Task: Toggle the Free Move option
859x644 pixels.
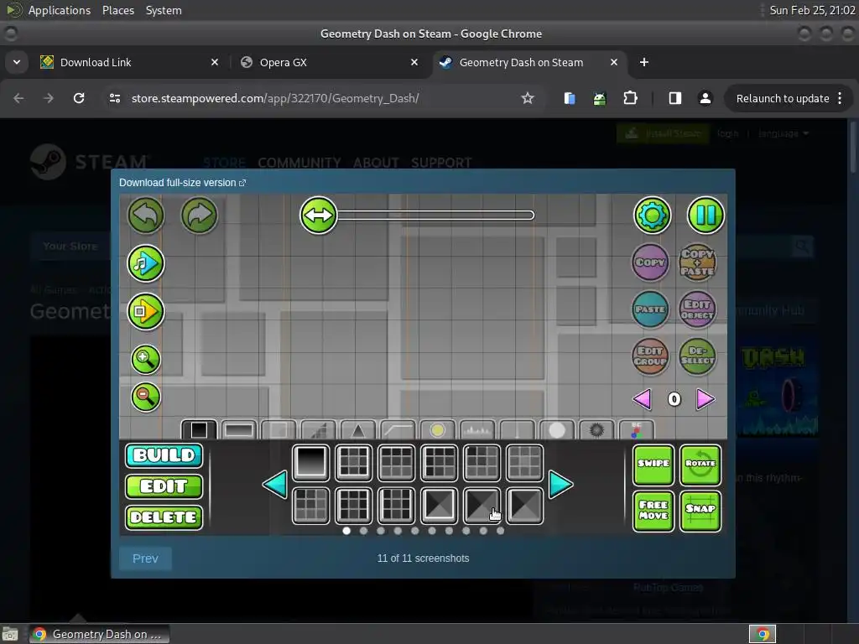Action: pyautogui.click(x=653, y=511)
